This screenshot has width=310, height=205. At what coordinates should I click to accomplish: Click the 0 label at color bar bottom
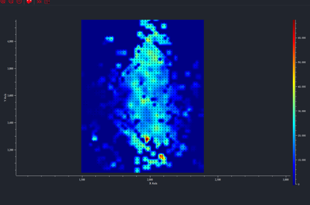[x=298, y=184]
